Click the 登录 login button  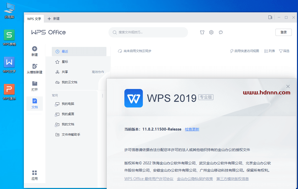(283, 32)
